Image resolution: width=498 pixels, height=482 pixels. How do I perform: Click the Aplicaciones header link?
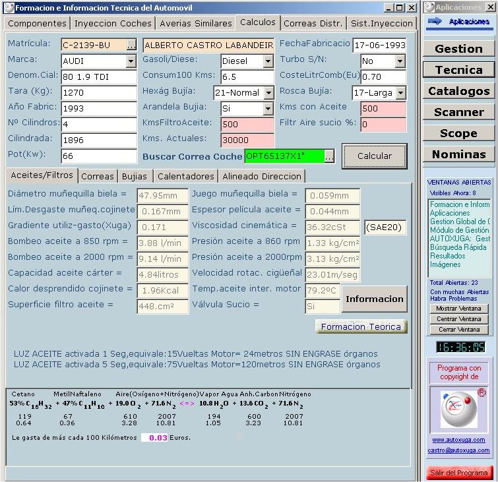coord(469,22)
